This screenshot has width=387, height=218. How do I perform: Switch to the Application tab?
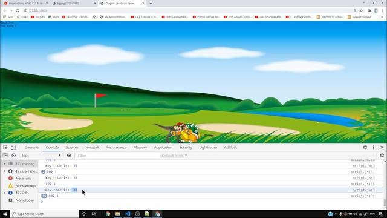(163, 147)
